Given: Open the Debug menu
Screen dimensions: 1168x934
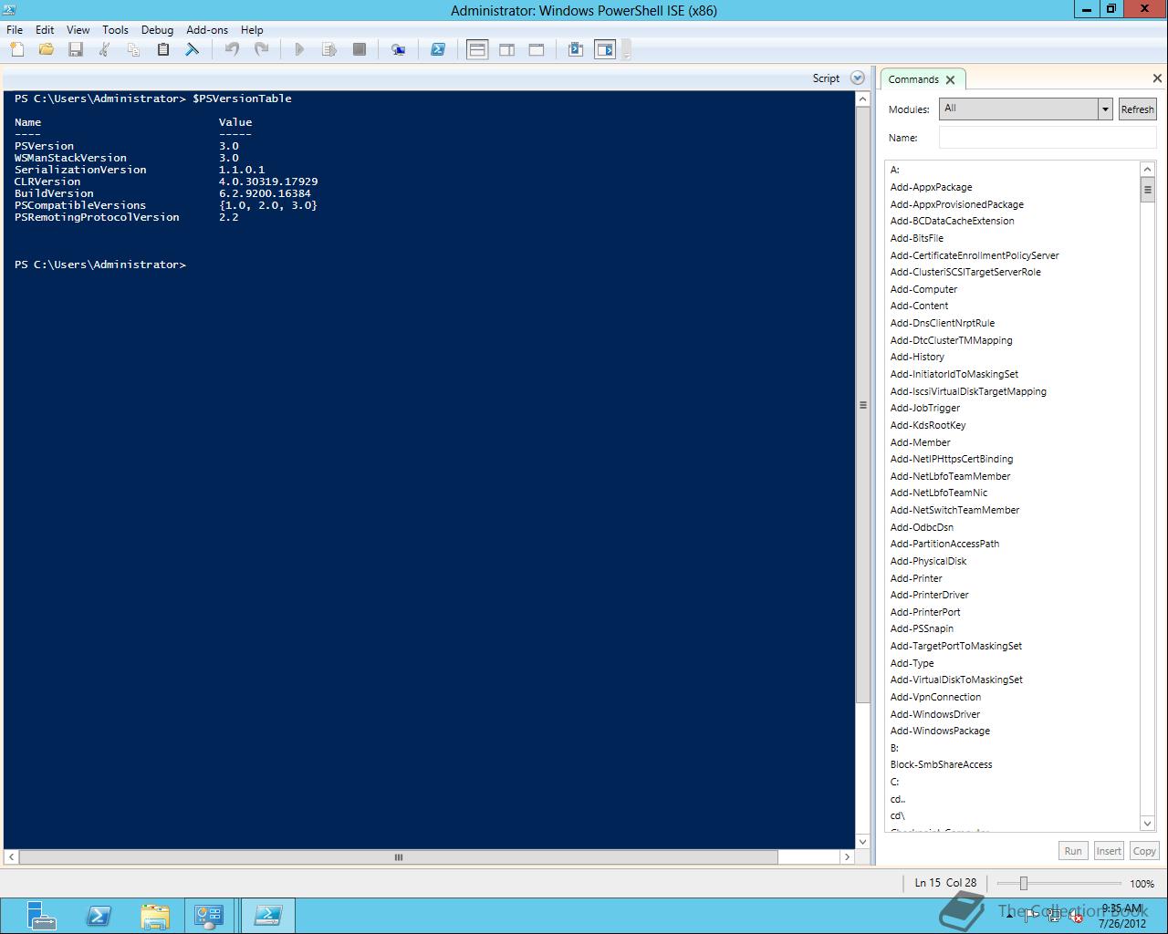Looking at the screenshot, I should pos(157,29).
